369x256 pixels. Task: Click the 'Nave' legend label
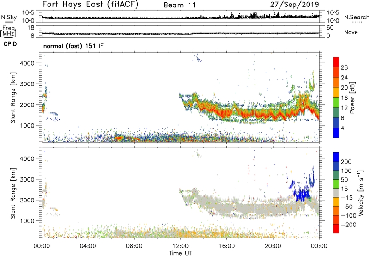351,32
